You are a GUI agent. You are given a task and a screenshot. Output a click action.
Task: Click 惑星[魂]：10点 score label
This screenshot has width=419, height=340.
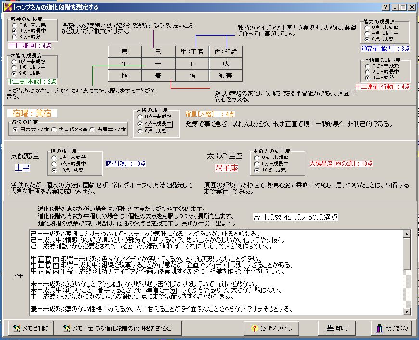pos(126,163)
